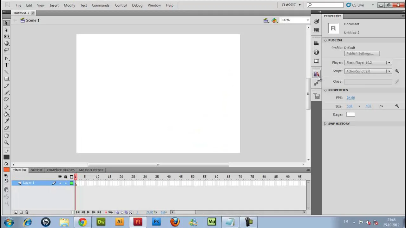
Task: Toggle lock dot for Layer 1
Action: tap(66, 183)
